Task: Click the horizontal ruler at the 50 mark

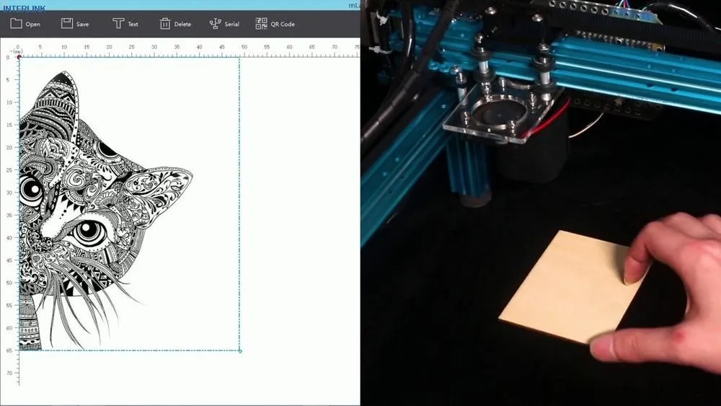Action: click(x=244, y=49)
